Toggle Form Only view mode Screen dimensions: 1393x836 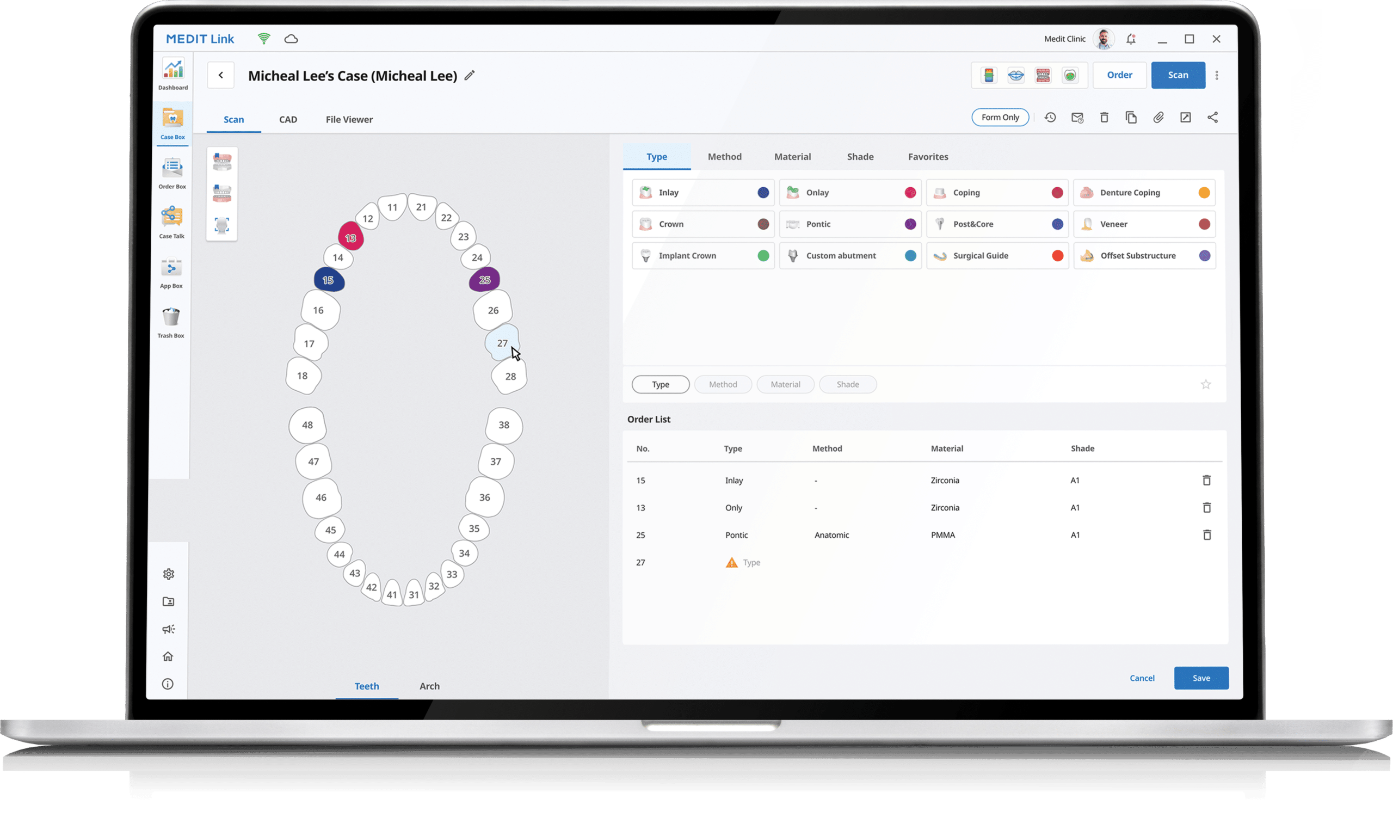click(x=1000, y=118)
